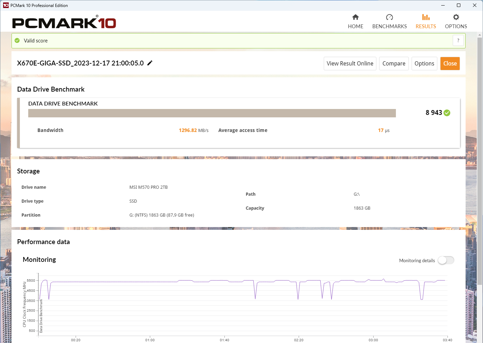Click the Performance data heading

44,242
